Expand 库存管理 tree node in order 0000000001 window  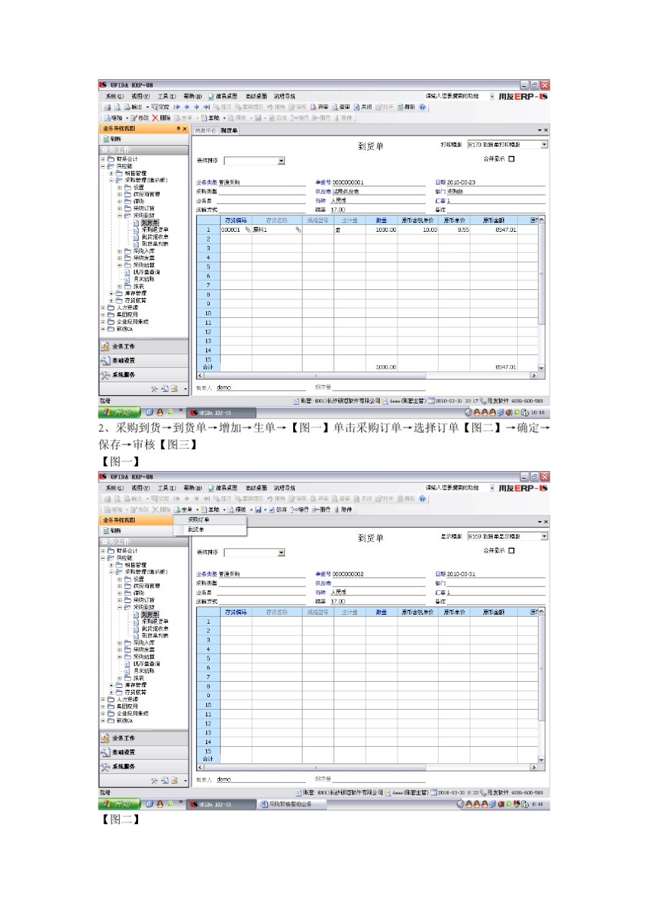(111, 293)
